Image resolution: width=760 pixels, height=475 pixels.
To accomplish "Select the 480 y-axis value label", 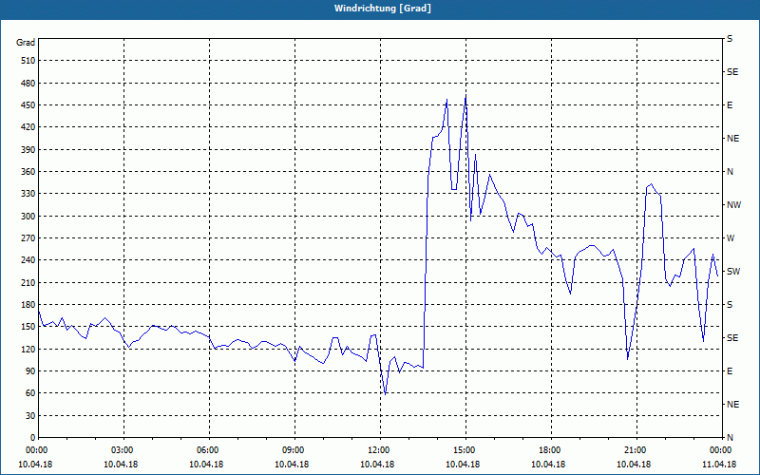I will pyautogui.click(x=28, y=83).
